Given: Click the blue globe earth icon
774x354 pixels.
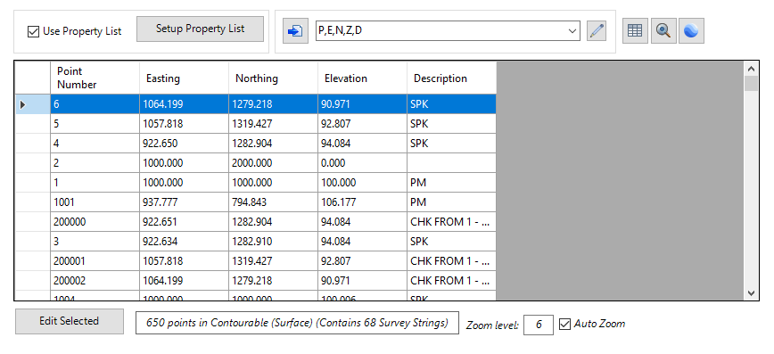Looking at the screenshot, I should (691, 31).
